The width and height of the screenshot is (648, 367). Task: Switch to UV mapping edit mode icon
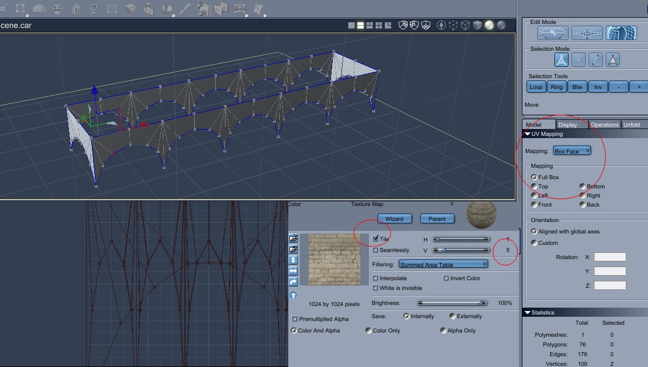[621, 34]
